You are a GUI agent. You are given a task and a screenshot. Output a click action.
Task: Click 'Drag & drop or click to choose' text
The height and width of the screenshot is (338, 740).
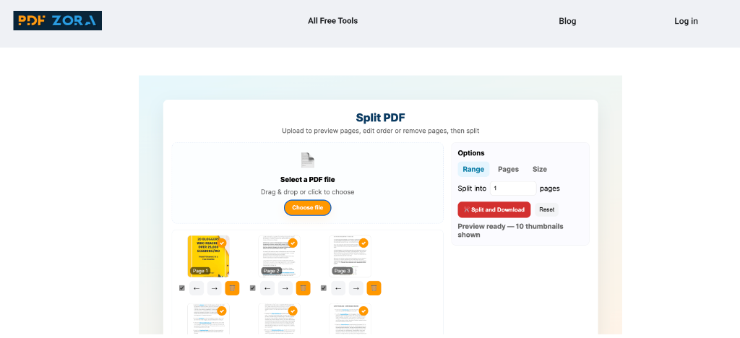click(x=308, y=192)
